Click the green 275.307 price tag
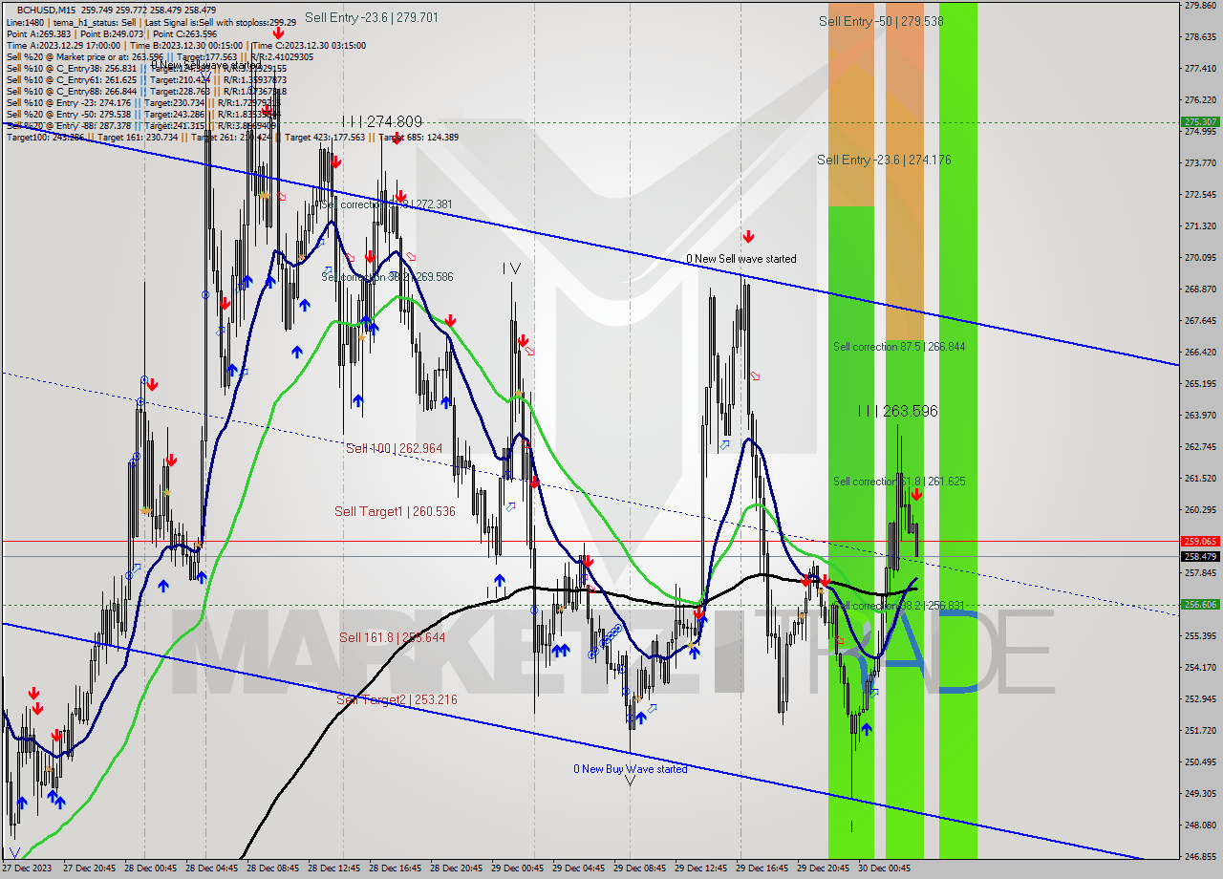Image resolution: width=1223 pixels, height=879 pixels. (1200, 121)
